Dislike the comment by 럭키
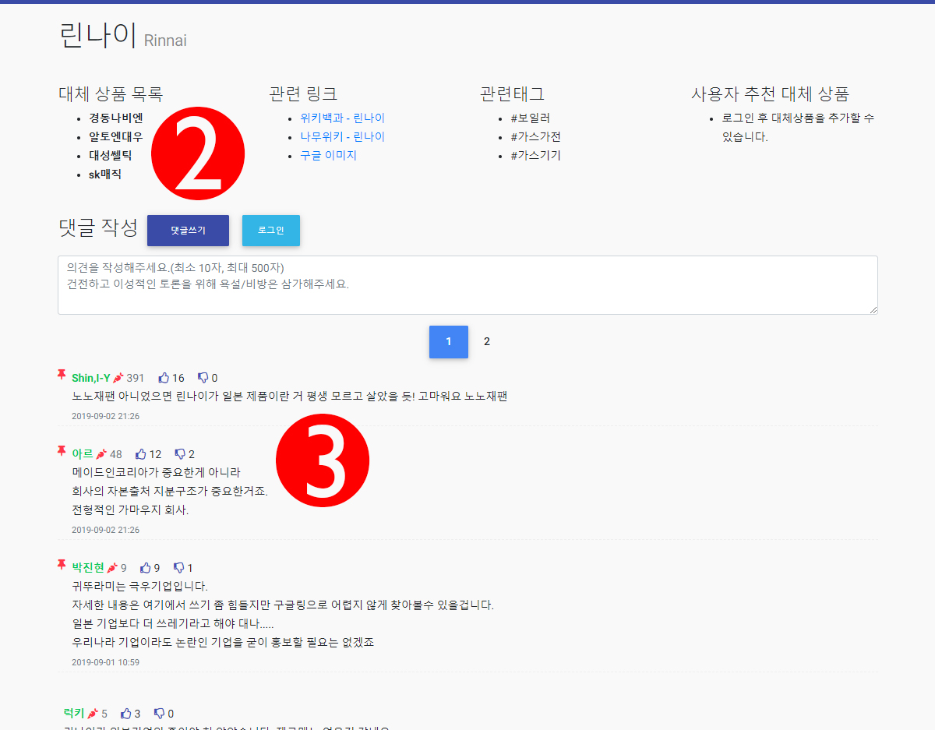Screen dimensions: 935x730 click(x=159, y=714)
